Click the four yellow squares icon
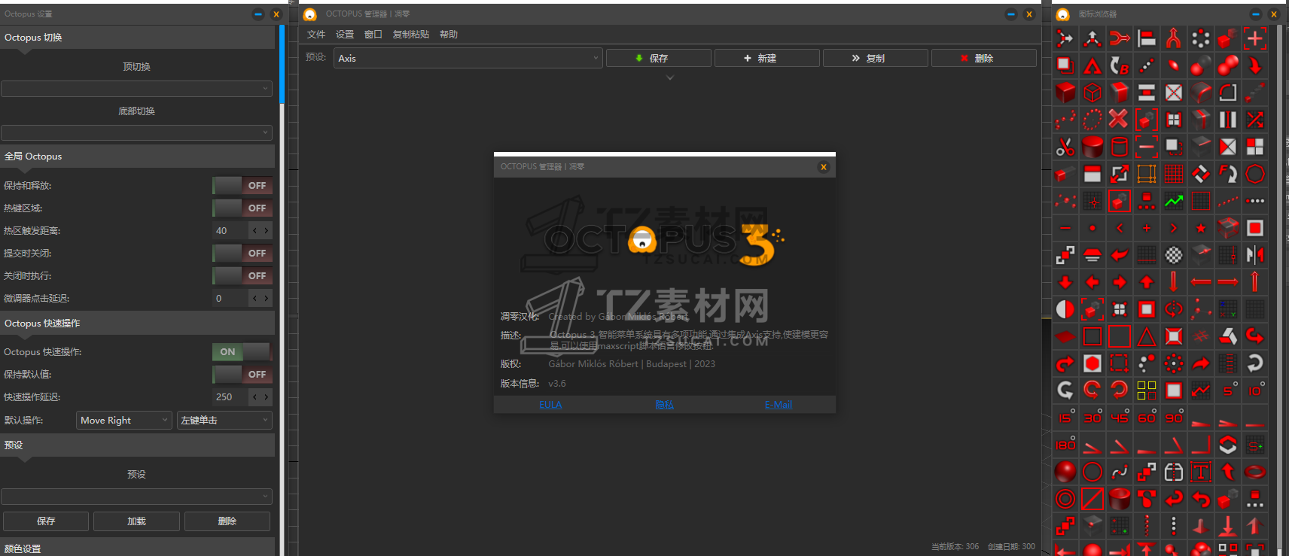1289x556 pixels. click(1147, 390)
